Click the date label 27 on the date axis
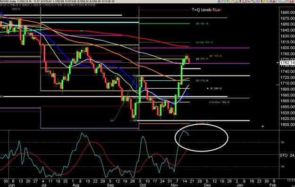 (35, 181)
